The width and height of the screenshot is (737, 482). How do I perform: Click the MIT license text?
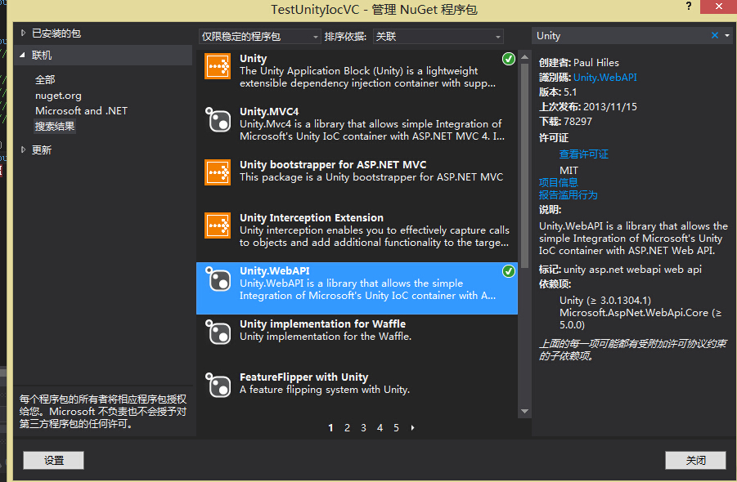pos(568,171)
